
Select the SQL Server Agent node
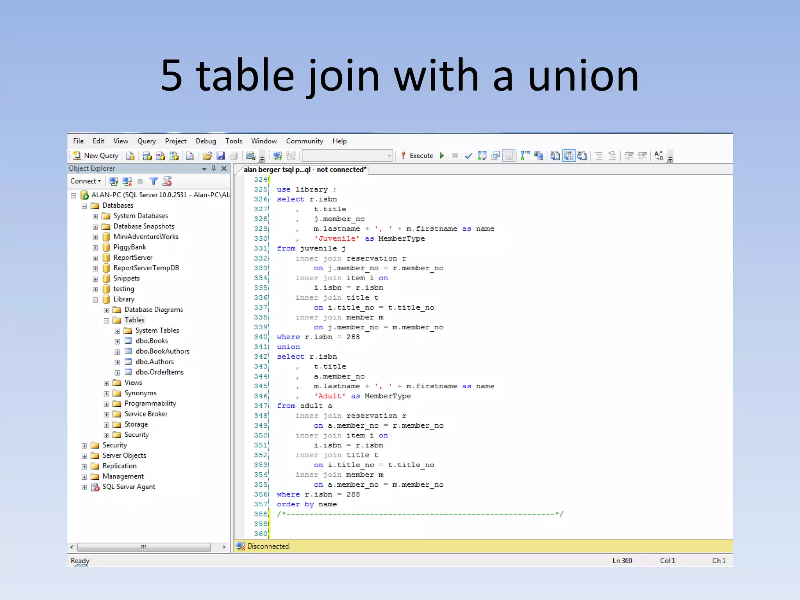(x=129, y=487)
